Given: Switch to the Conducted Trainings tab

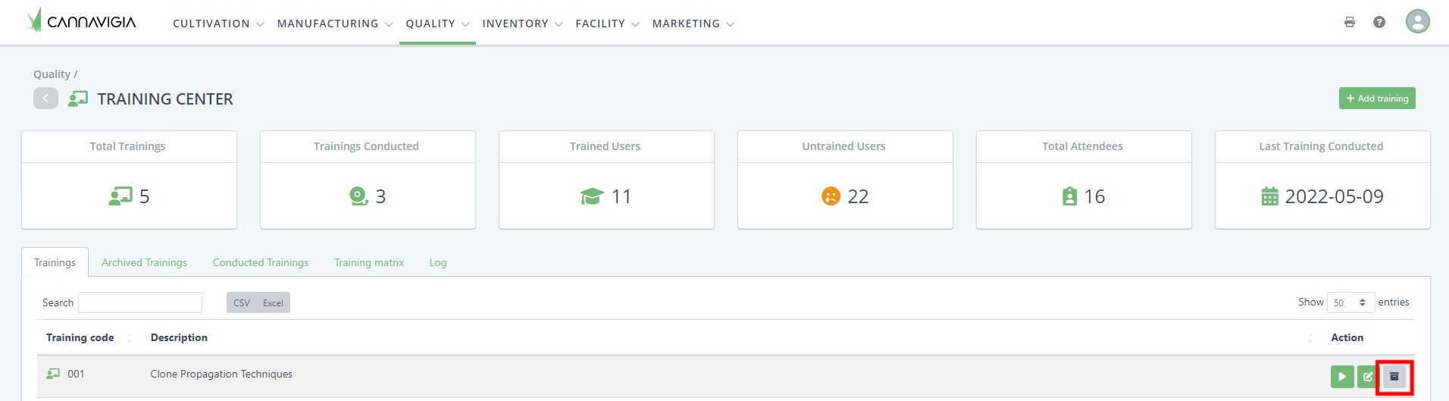Looking at the screenshot, I should (261, 262).
